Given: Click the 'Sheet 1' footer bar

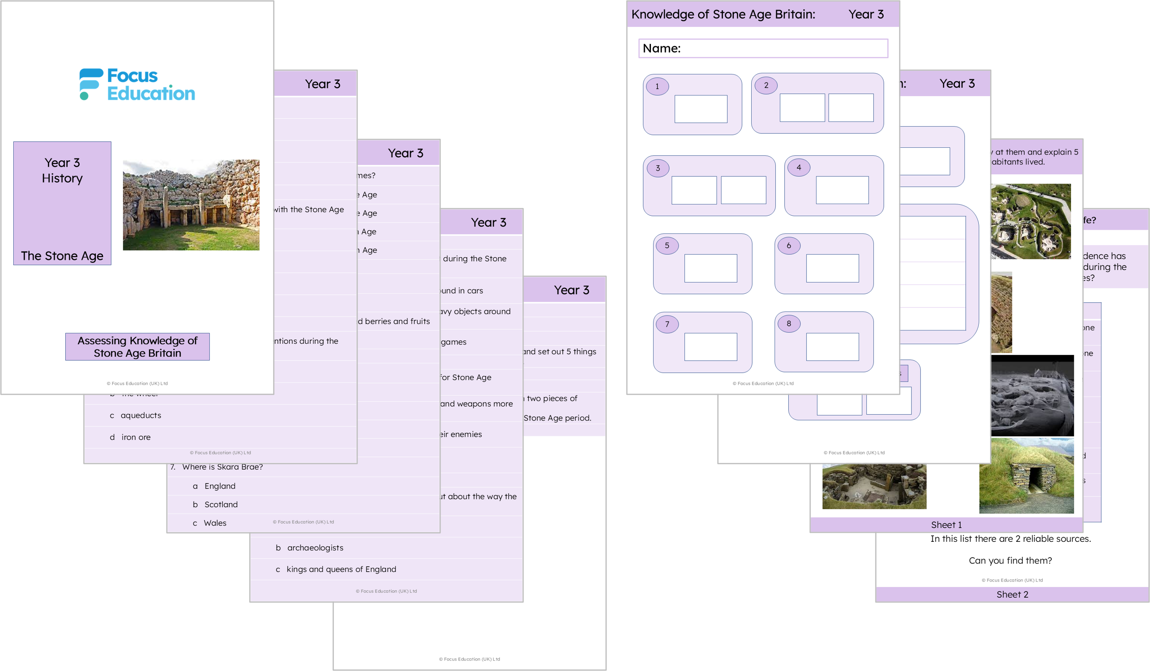Looking at the screenshot, I should pos(946,525).
